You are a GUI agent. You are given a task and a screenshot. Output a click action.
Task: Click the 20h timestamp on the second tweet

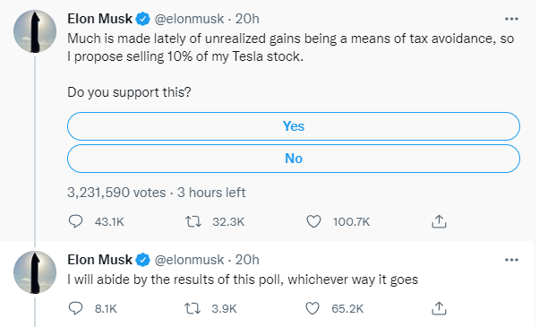(x=247, y=260)
